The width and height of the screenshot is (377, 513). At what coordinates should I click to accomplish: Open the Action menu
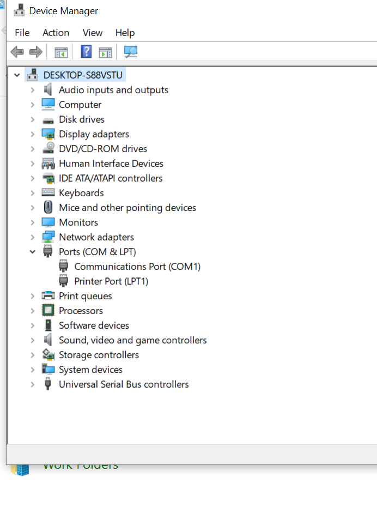56,33
